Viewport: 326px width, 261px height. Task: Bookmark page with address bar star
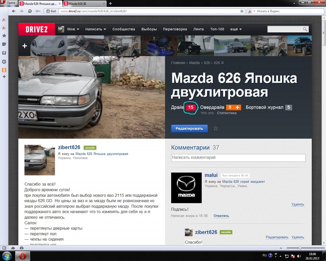(242, 11)
